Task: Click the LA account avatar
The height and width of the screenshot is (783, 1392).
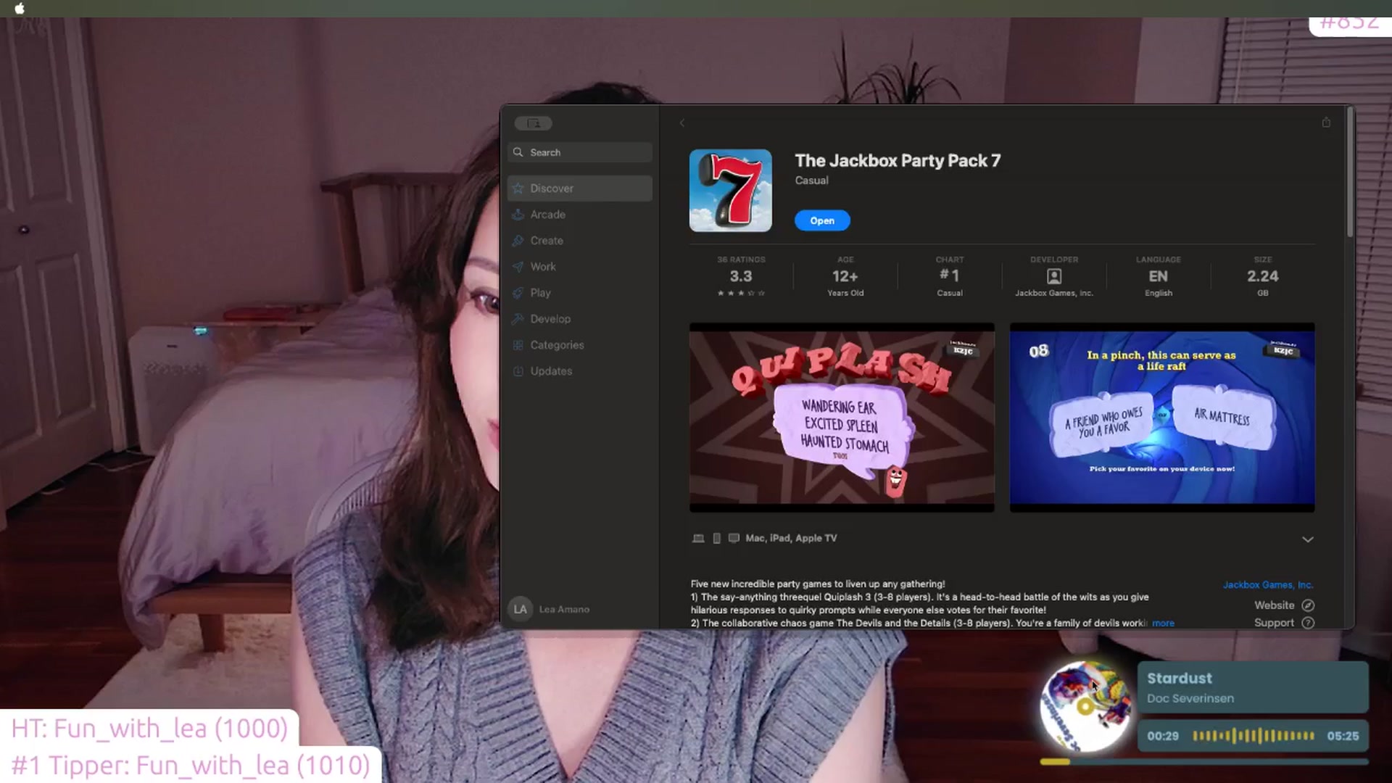Action: coord(521,610)
